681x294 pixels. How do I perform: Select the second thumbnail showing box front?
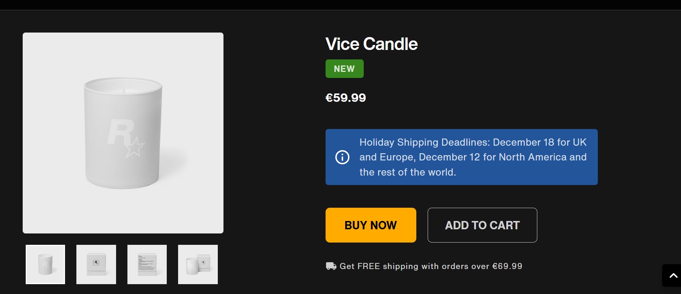click(x=96, y=264)
